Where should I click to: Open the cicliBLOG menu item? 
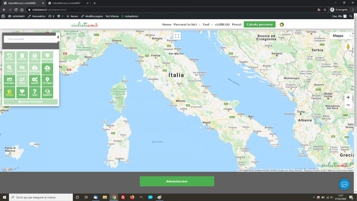(222, 24)
